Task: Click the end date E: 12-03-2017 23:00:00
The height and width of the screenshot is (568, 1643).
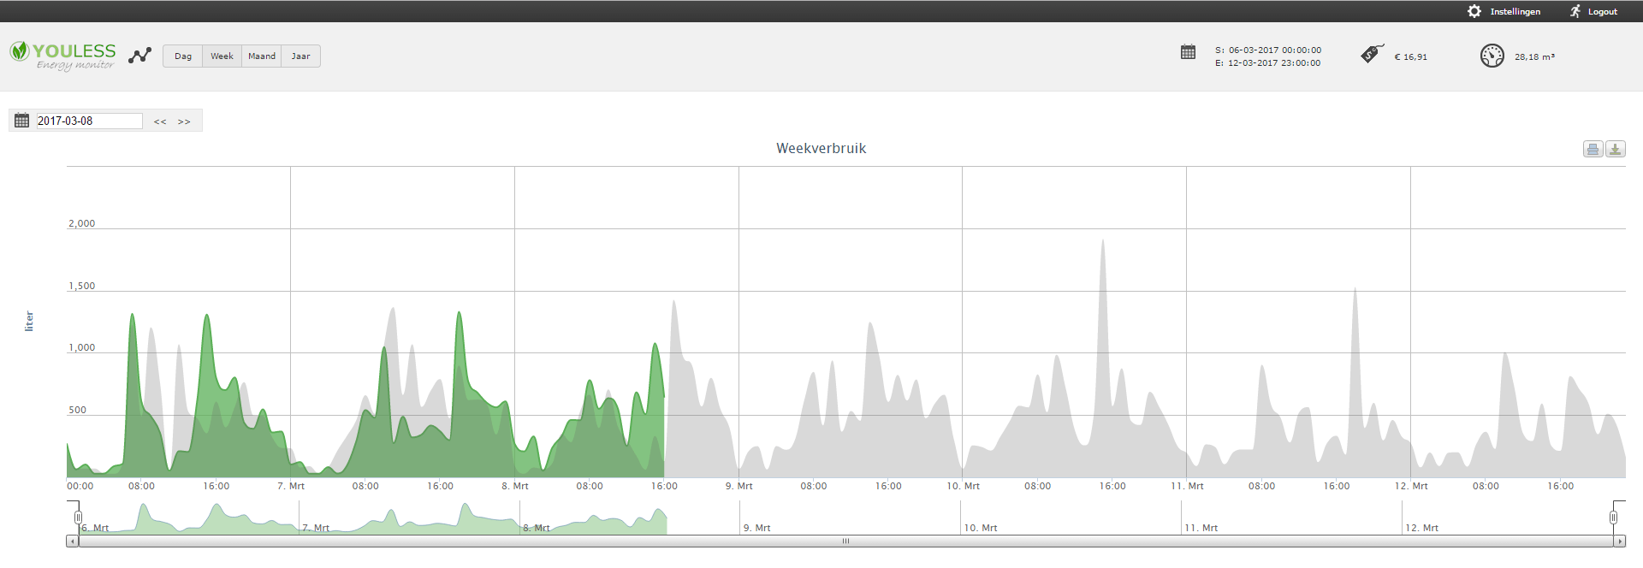Action: pos(1268,62)
